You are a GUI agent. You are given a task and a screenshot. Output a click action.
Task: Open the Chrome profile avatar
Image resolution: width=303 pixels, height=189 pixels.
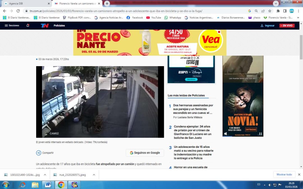pyautogui.click(x=291, y=11)
